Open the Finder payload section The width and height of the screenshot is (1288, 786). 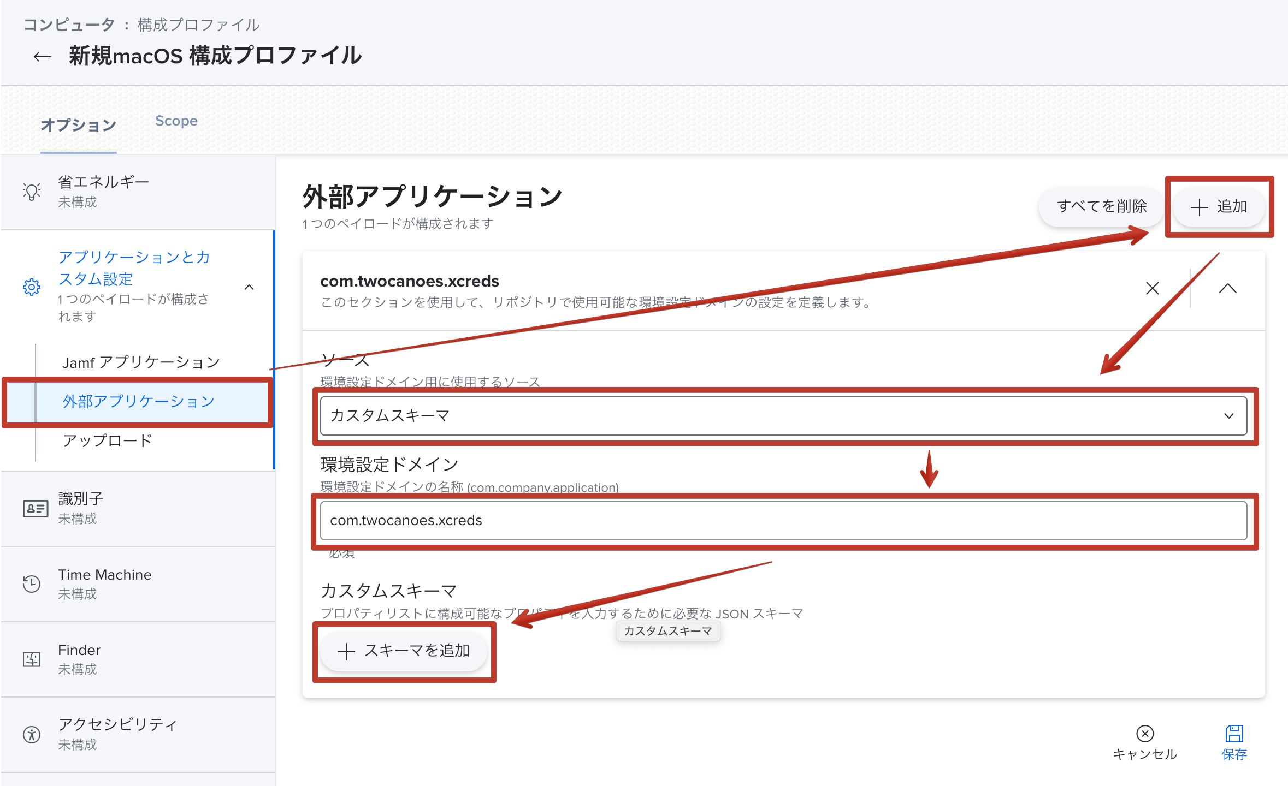point(138,659)
